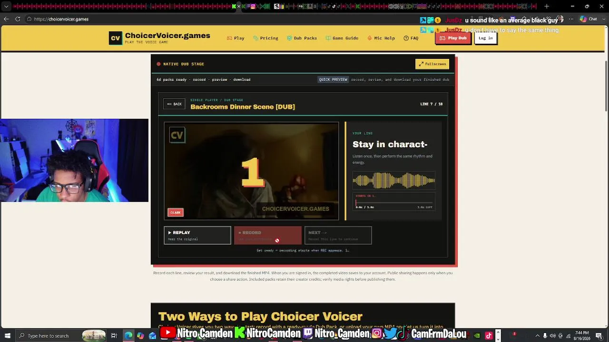Open the taskbar clock showing 7:44 PM
Image resolution: width=609 pixels, height=342 pixels.
pyautogui.click(x=582, y=336)
